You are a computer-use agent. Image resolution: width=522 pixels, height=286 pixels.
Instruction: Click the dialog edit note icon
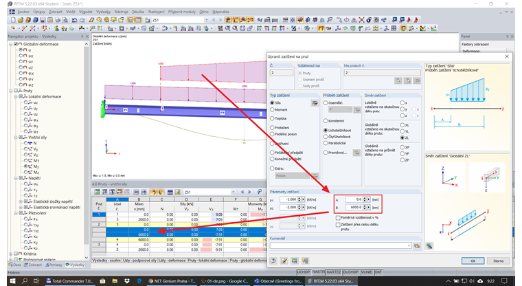tap(284, 261)
